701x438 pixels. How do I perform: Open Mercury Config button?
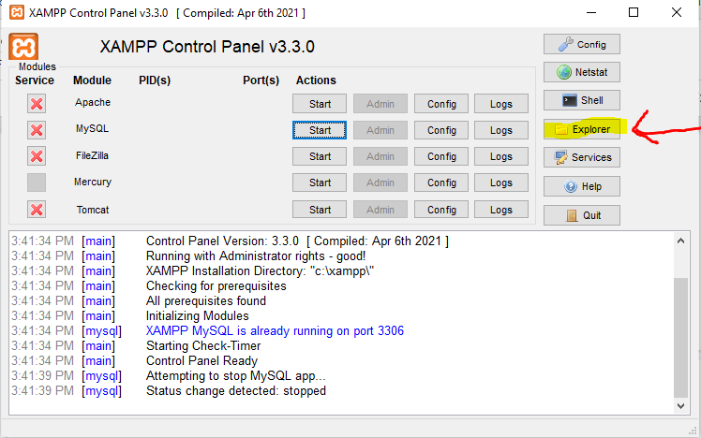tap(441, 182)
